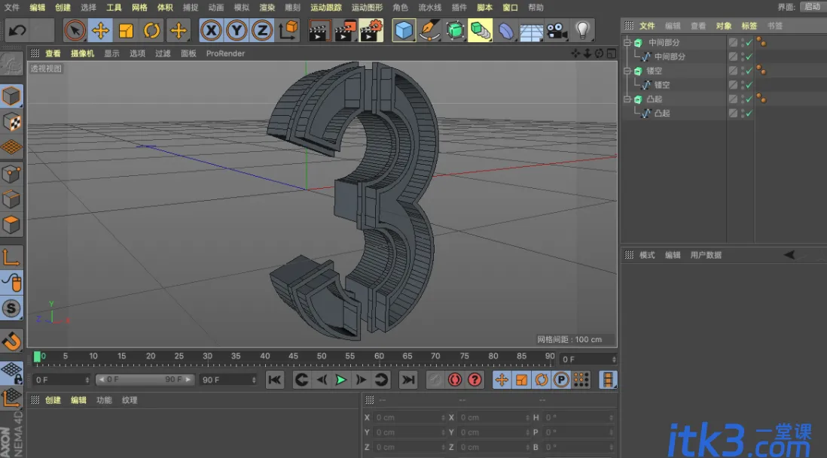
Task: Click the viewport orbit camera icon
Action: click(599, 53)
